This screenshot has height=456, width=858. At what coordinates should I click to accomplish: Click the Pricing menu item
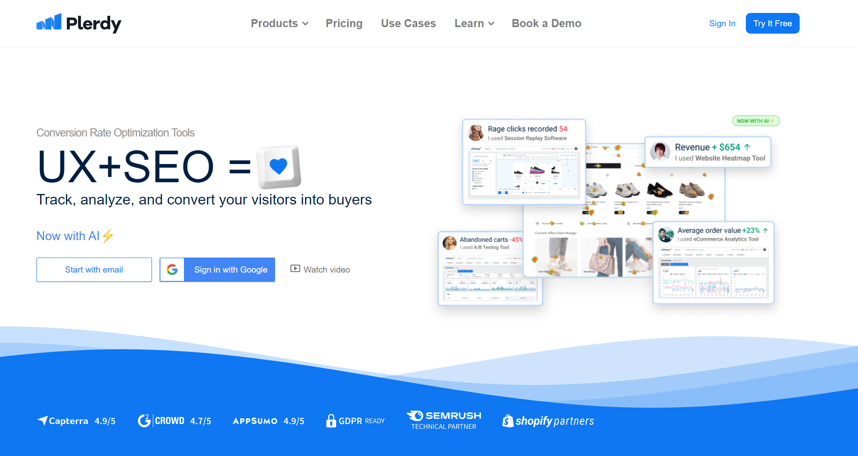click(343, 23)
